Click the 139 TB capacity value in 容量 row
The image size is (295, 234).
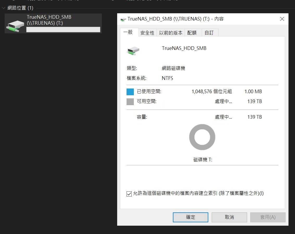255,117
